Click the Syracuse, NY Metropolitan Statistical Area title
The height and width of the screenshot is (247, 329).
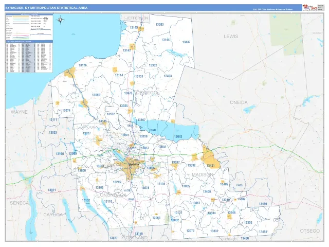(46, 8)
